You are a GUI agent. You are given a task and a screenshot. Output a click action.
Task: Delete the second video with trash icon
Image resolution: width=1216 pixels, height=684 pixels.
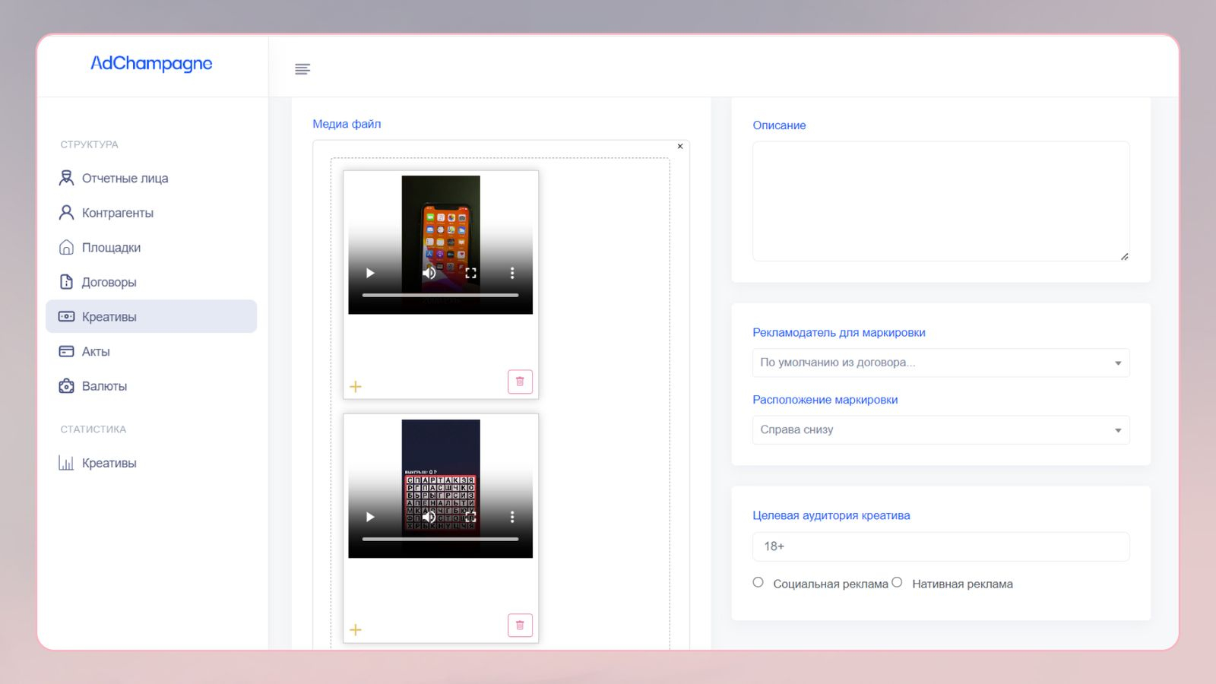[520, 625]
